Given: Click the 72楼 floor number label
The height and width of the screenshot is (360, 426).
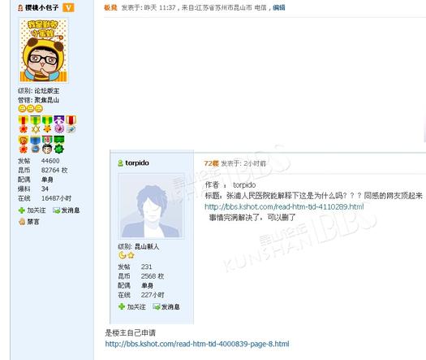Looking at the screenshot, I should click(x=211, y=163).
